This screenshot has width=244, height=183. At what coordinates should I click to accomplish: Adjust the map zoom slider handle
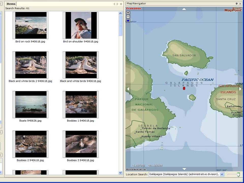pyautogui.click(x=238, y=174)
